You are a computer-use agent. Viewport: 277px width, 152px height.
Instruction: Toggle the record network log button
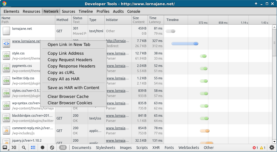[43, 147]
